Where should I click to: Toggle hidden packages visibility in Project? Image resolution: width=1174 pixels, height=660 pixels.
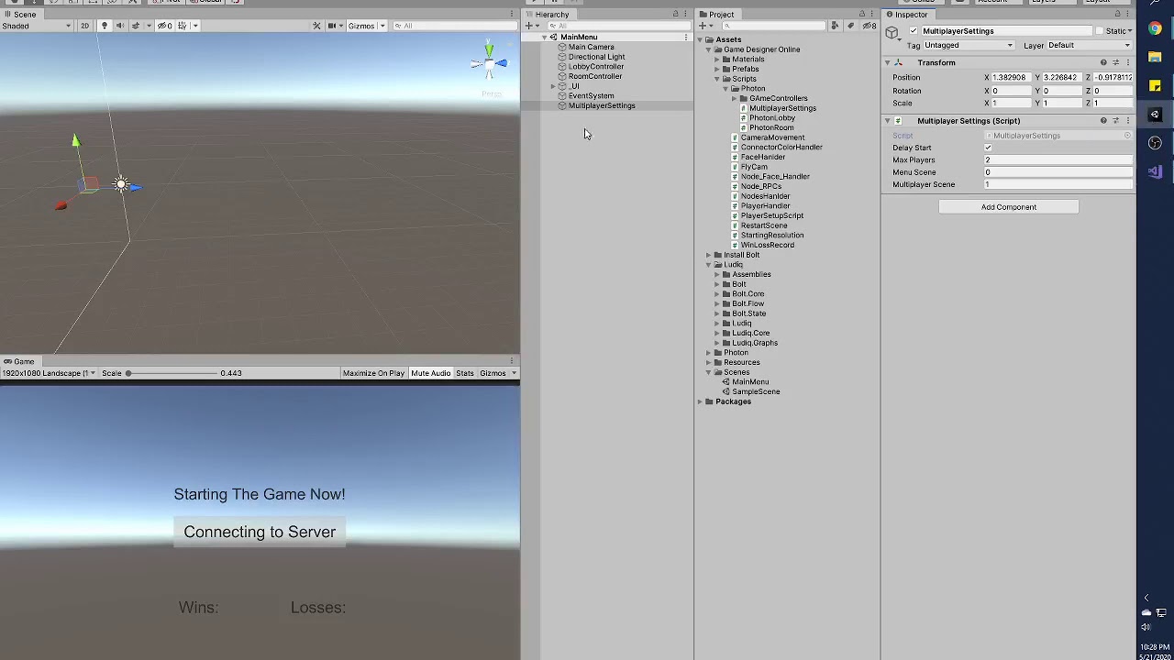click(869, 26)
